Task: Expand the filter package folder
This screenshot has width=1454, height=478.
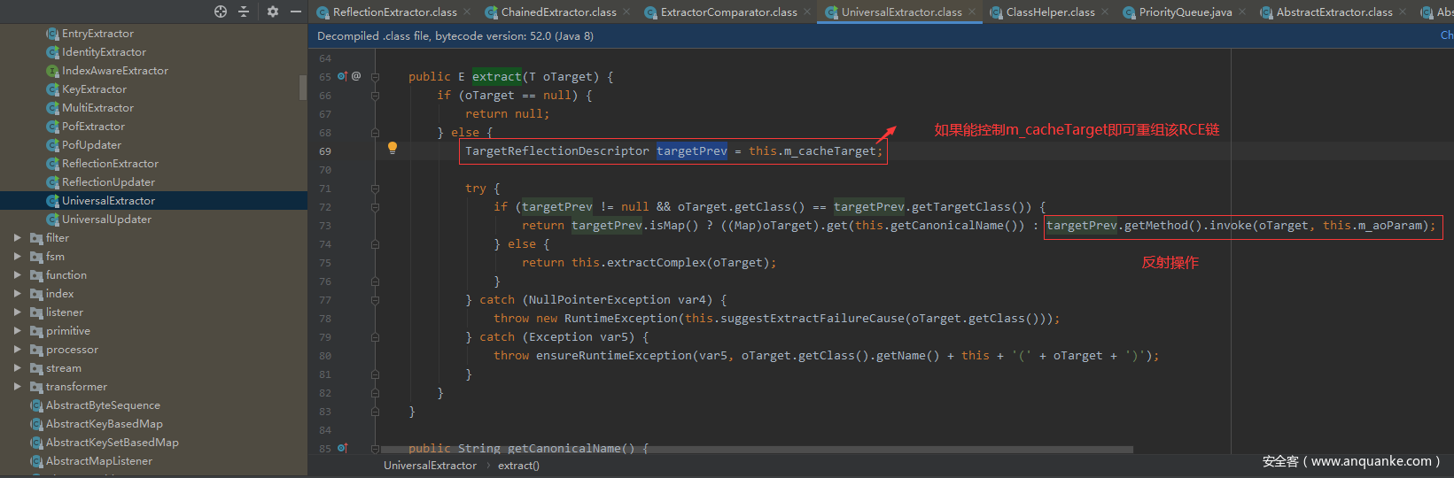Action: (17, 238)
